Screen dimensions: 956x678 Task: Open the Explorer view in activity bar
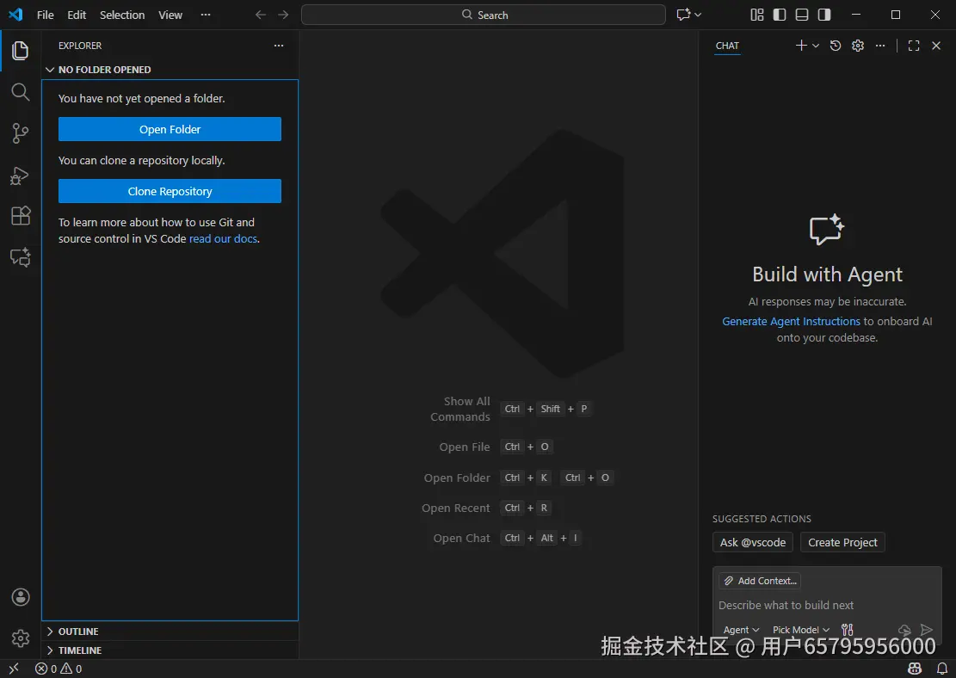coord(20,51)
